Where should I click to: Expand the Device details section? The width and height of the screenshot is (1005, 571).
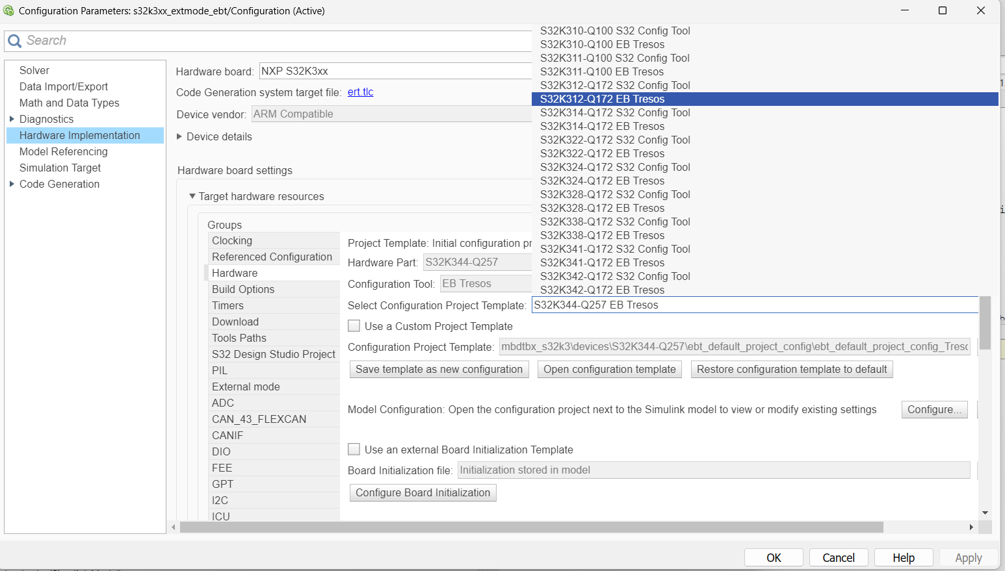tap(179, 136)
